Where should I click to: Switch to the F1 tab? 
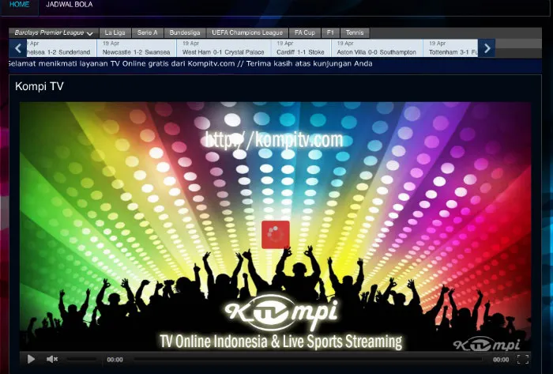[x=331, y=33]
